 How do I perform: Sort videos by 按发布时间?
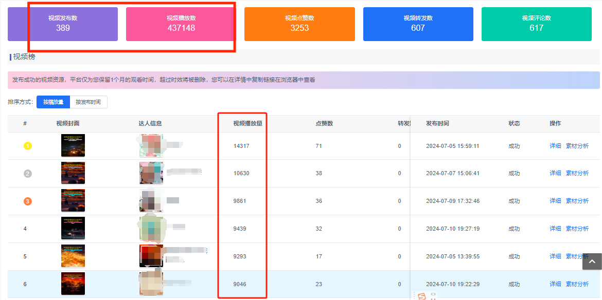pos(88,102)
